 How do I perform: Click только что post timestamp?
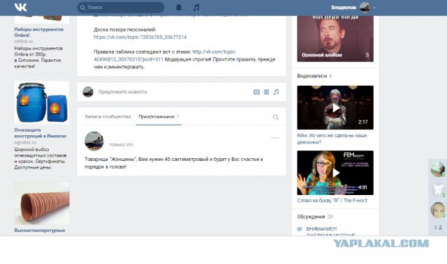click(121, 145)
